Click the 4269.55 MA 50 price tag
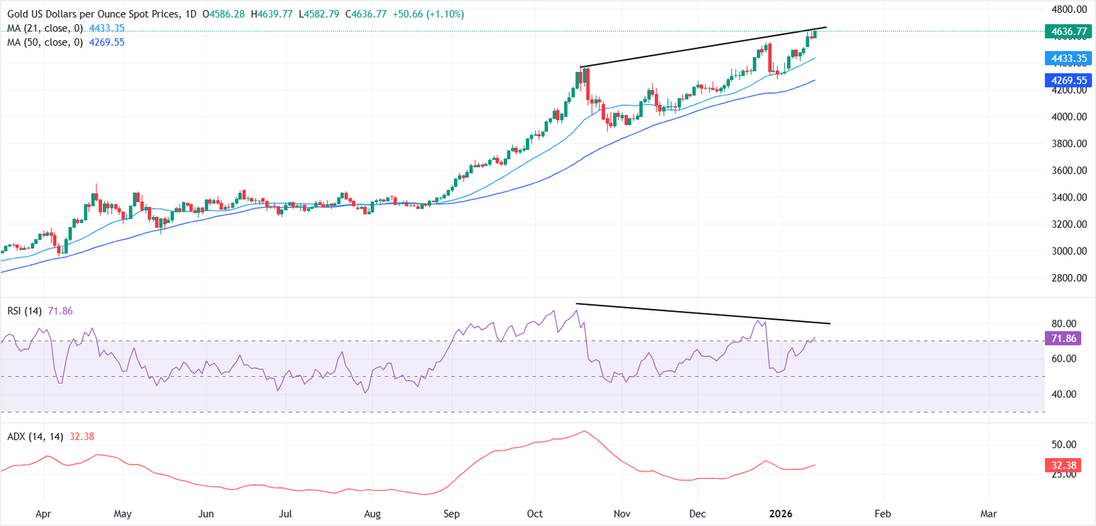 (x=1066, y=81)
